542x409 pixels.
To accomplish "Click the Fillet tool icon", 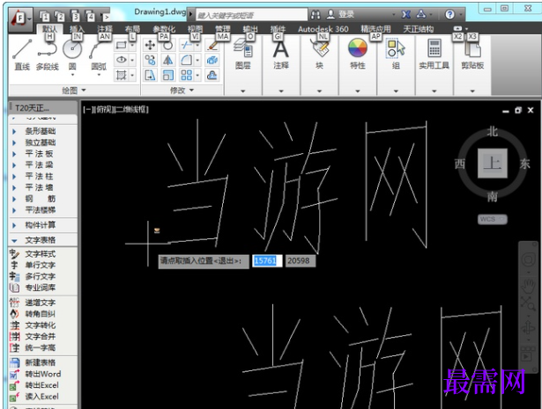I will click(186, 60).
